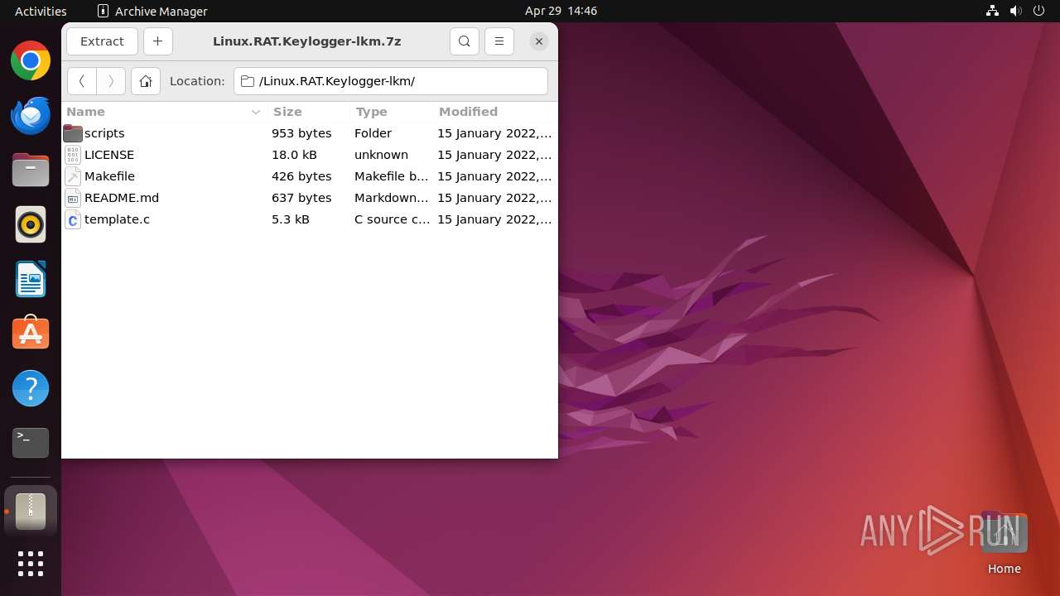Launch Thunderbird Mail from the dock
The image size is (1060, 596).
point(31,115)
